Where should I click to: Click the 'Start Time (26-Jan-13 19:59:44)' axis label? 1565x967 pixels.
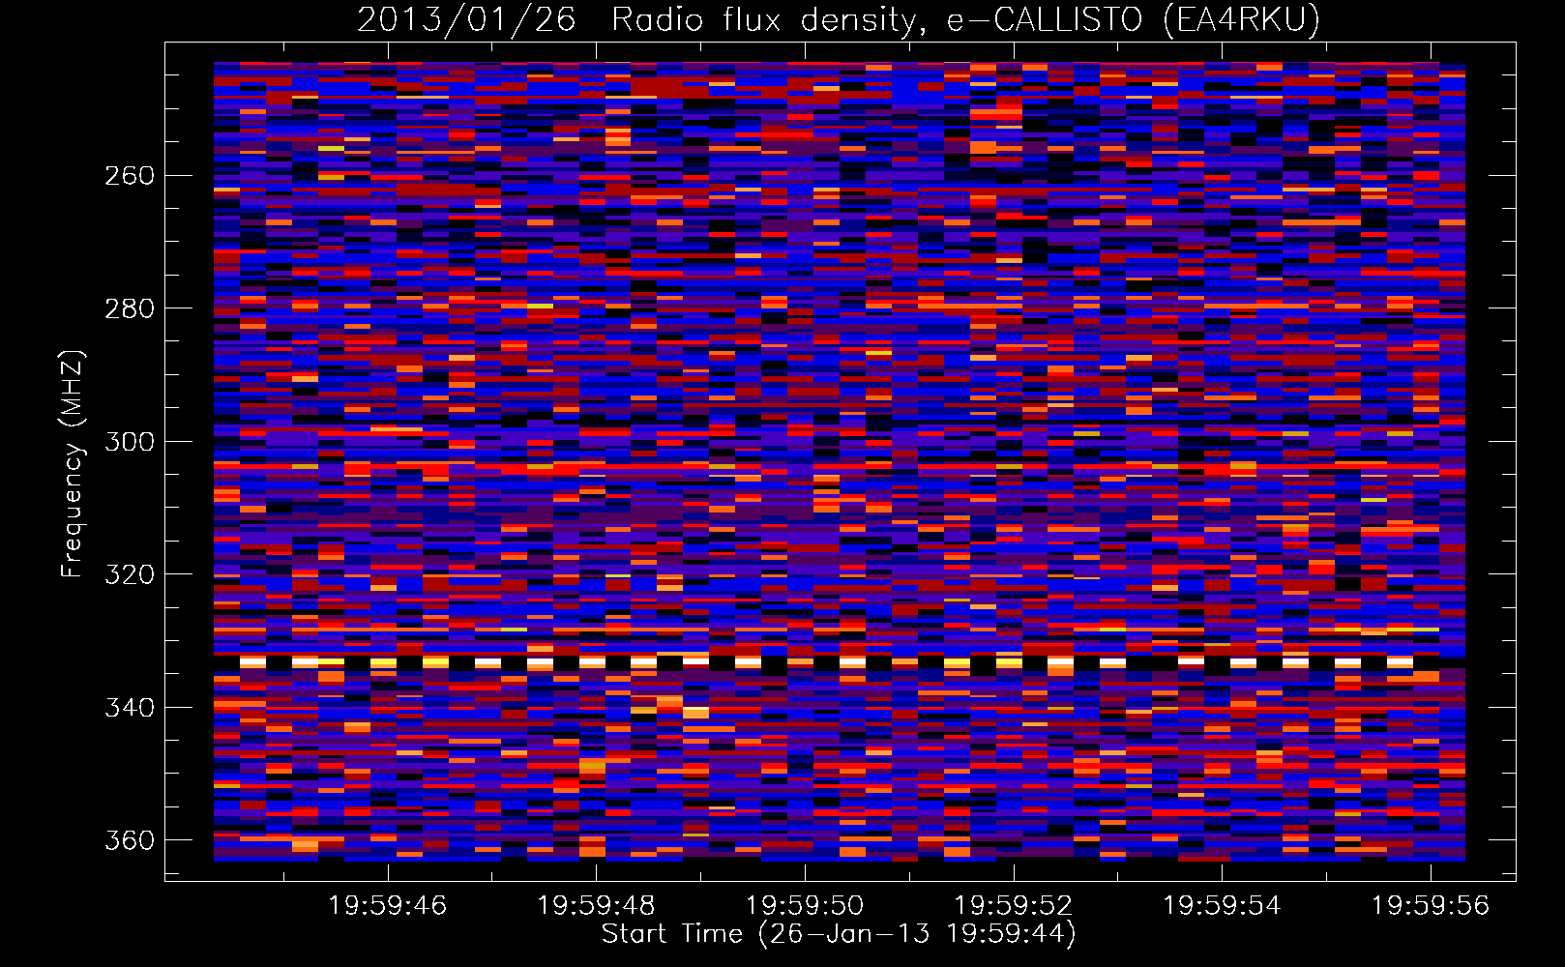[839, 934]
